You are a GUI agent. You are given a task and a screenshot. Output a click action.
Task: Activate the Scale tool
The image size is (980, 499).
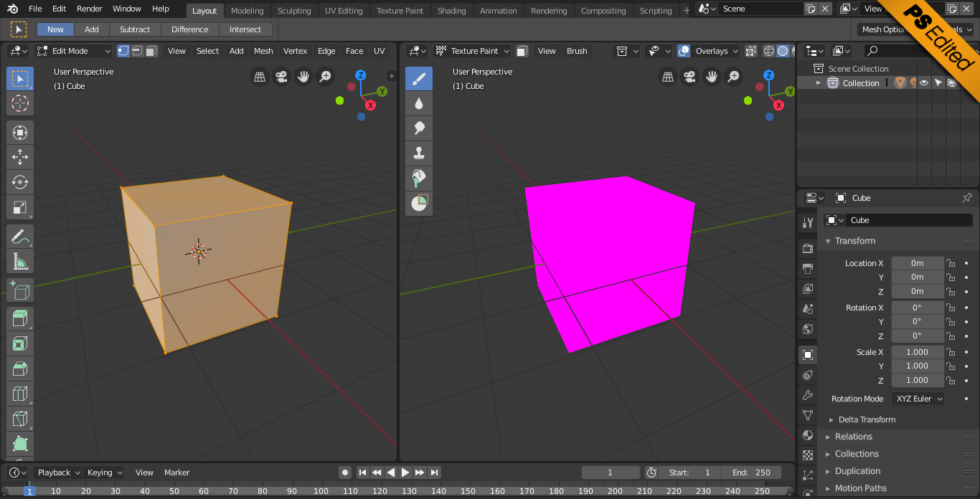click(x=20, y=208)
